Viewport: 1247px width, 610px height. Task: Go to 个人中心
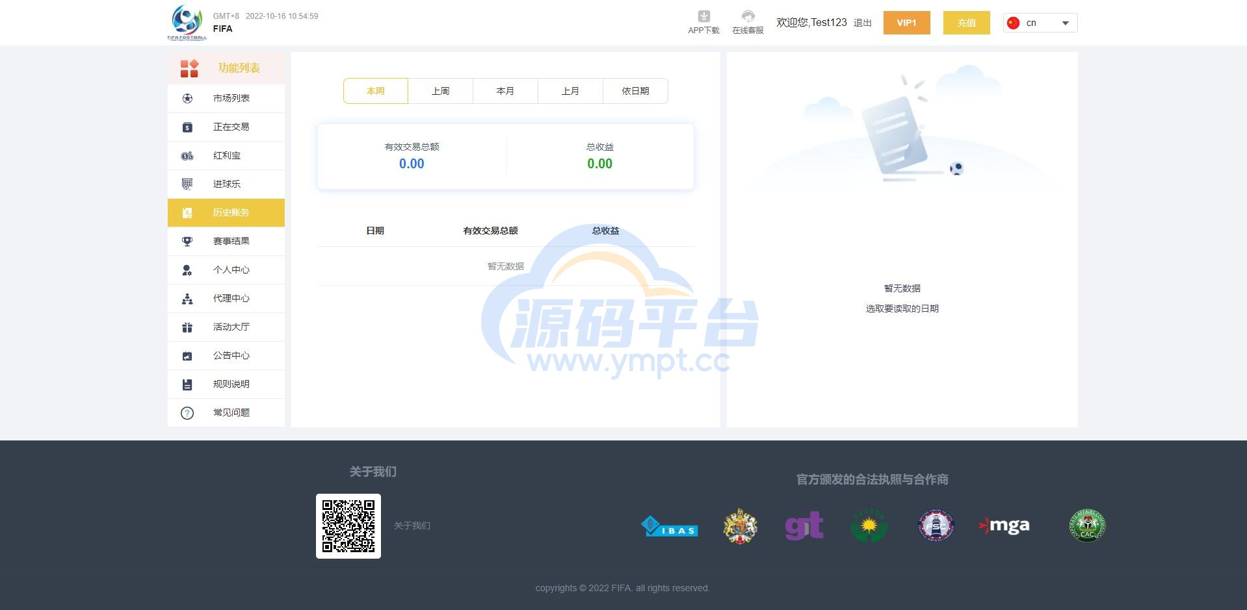[x=226, y=270]
